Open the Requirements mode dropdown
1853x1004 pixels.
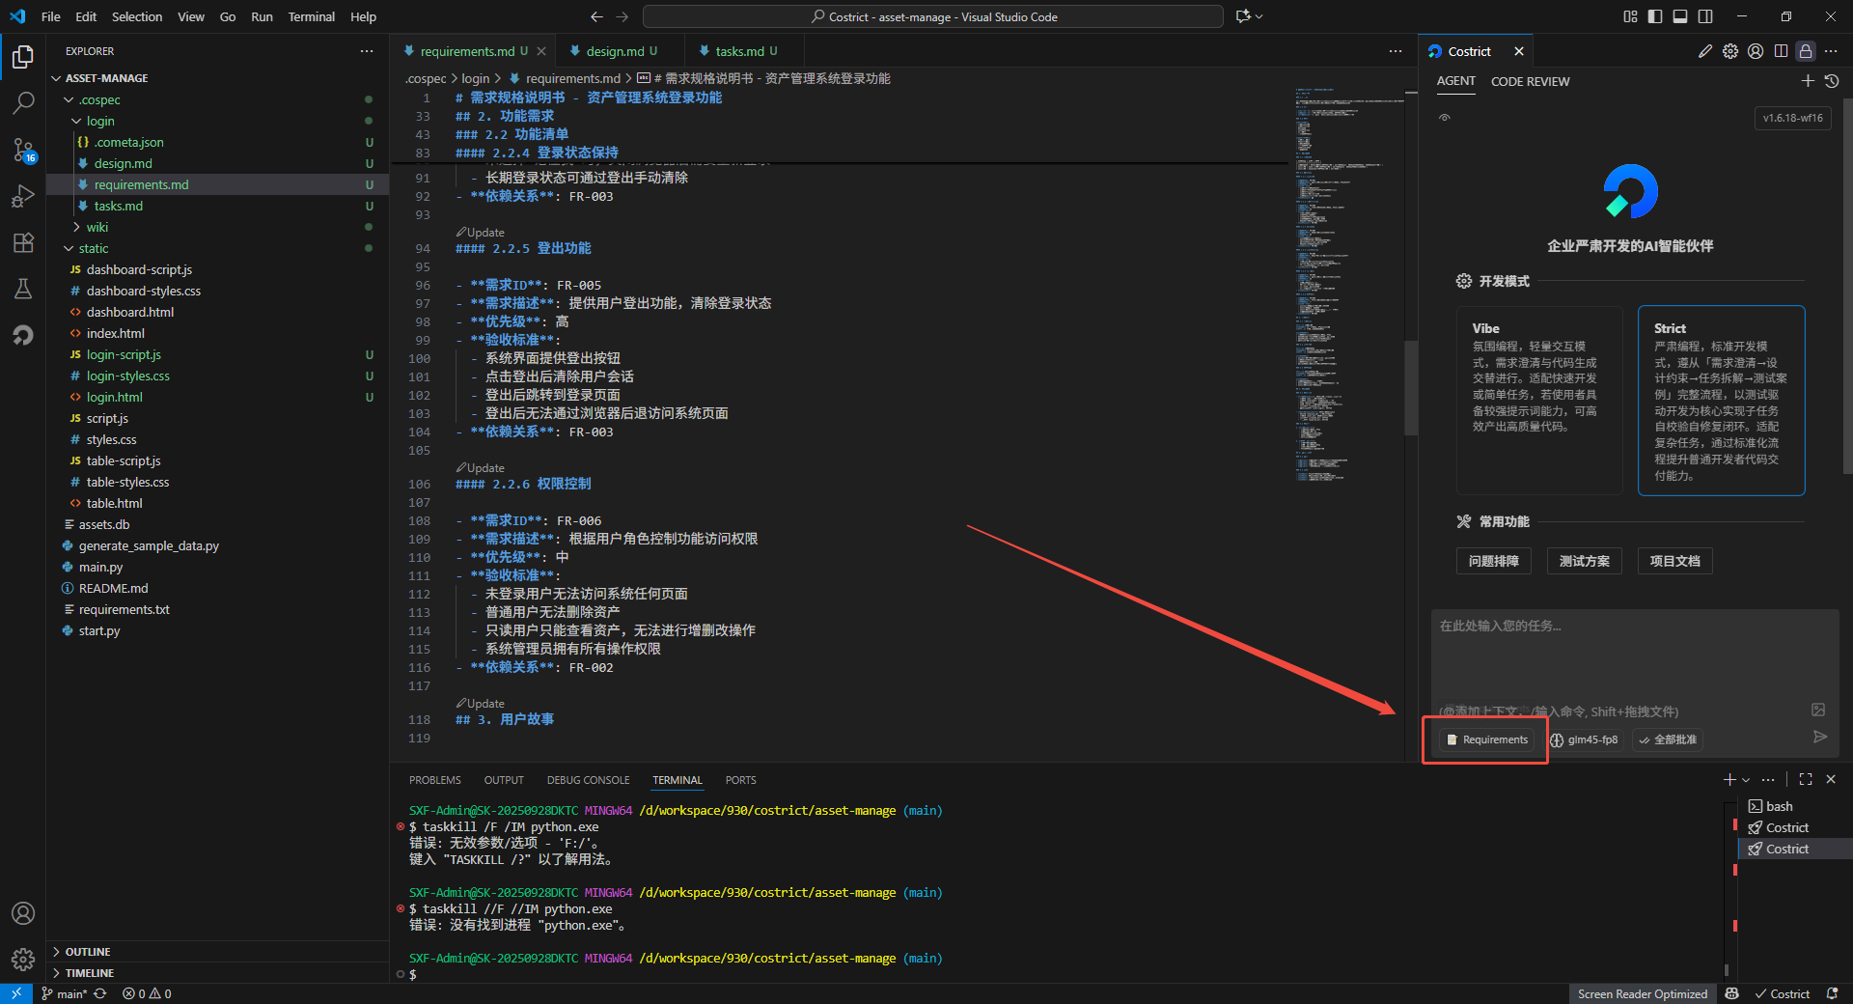point(1486,739)
